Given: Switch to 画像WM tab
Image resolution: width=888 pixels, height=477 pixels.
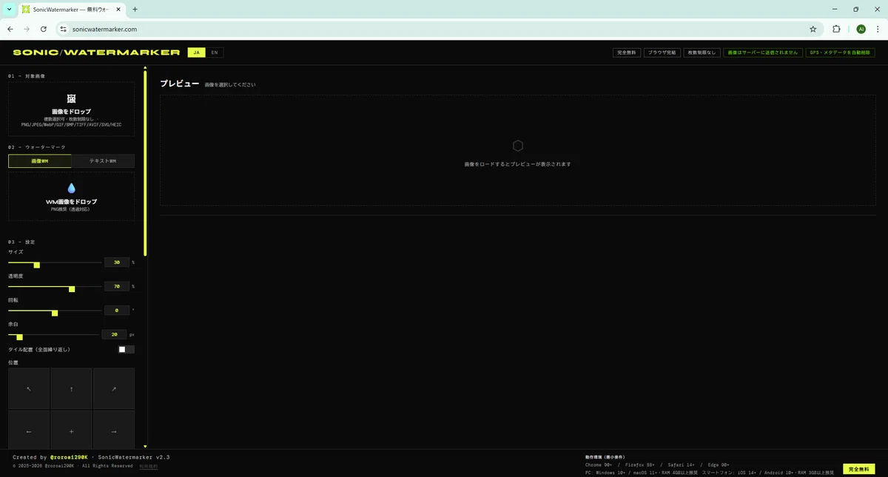Looking at the screenshot, I should 40,161.
